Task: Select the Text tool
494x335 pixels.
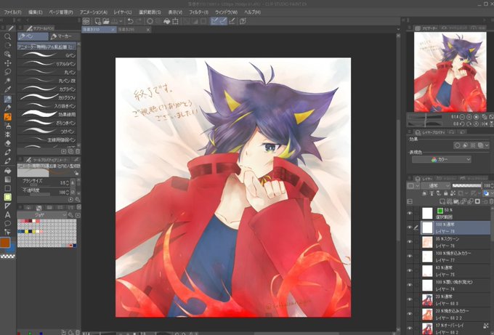Action: pyautogui.click(x=7, y=215)
